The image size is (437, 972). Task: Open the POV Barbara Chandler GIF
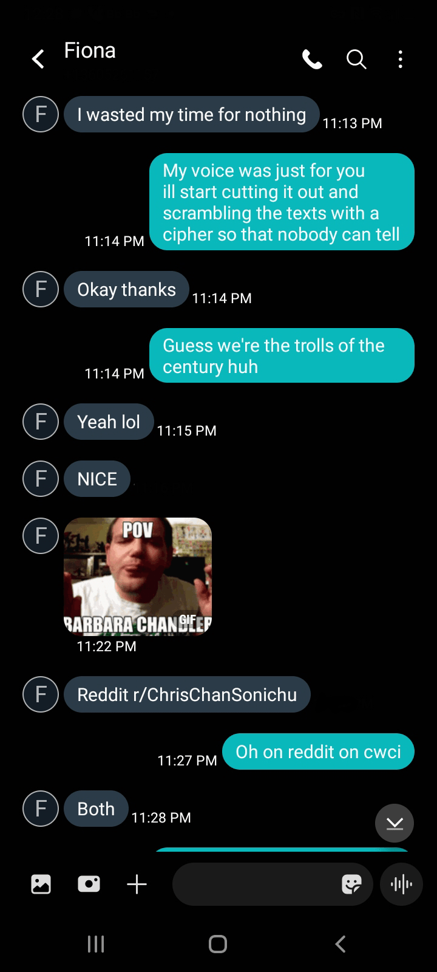138,577
